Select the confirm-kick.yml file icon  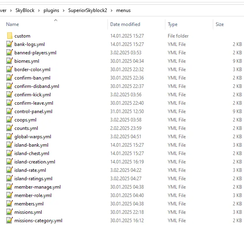point(10,94)
